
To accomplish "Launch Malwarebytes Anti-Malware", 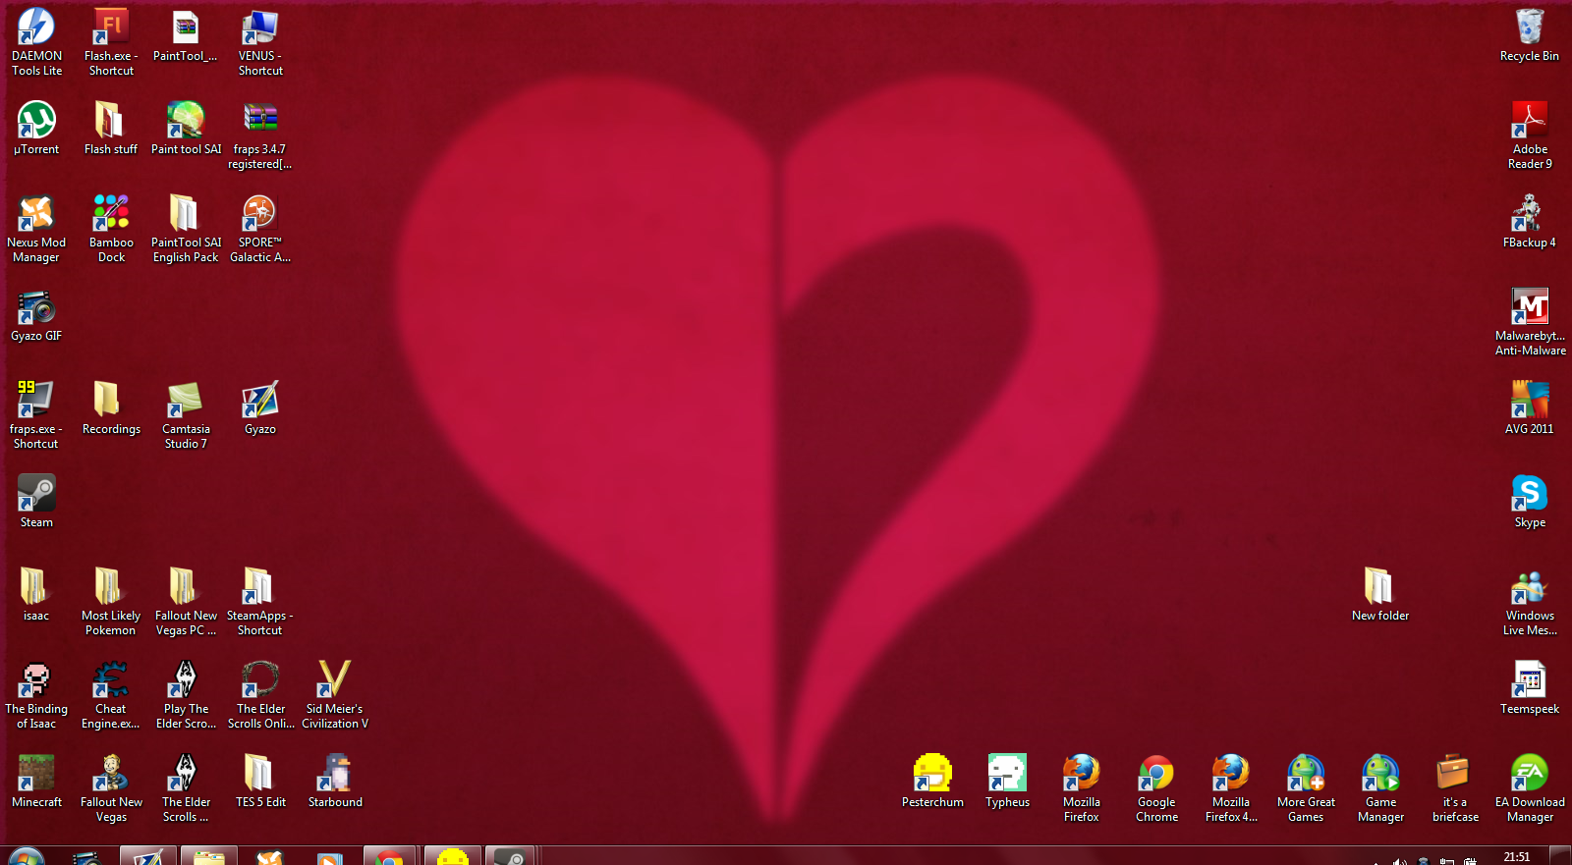I will (x=1530, y=322).
